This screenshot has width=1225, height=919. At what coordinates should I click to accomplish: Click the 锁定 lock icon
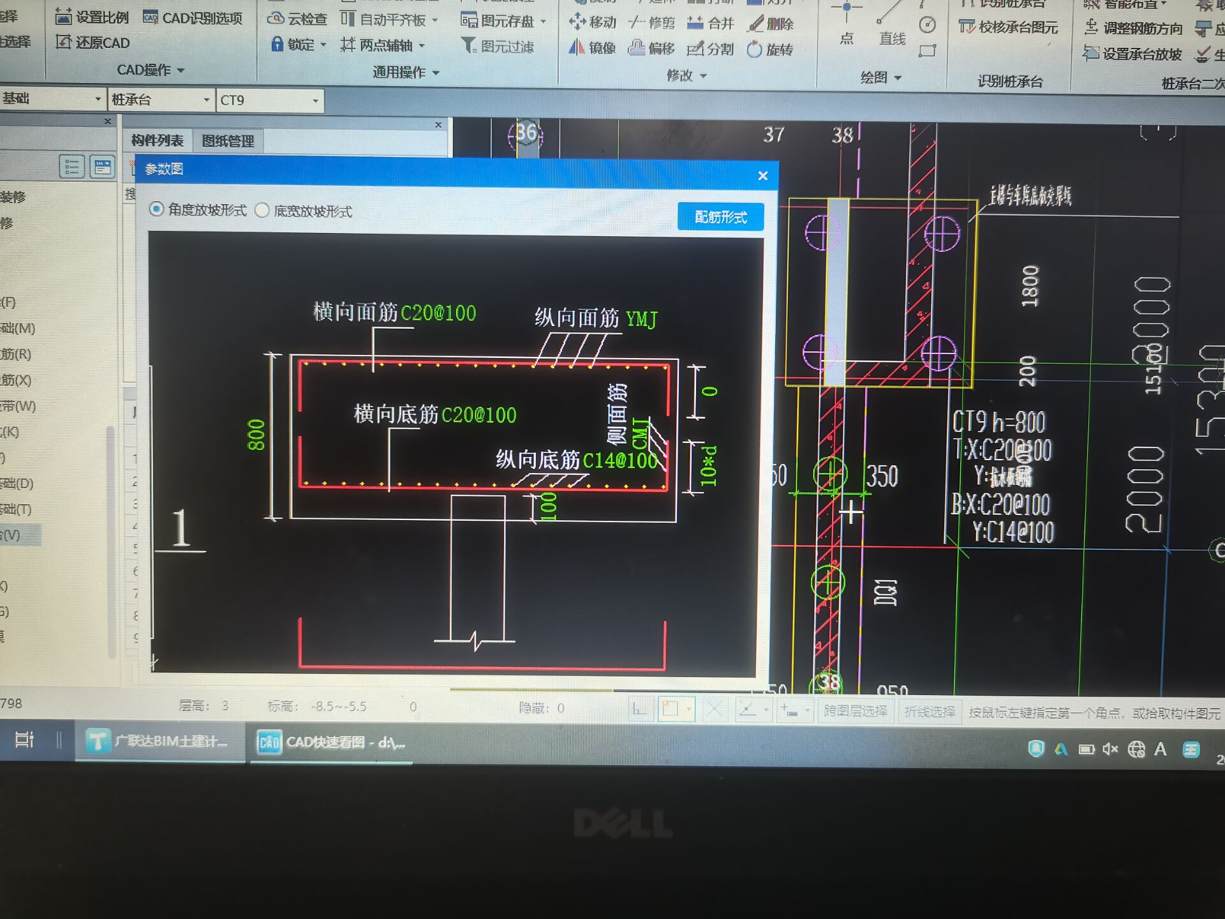point(277,44)
